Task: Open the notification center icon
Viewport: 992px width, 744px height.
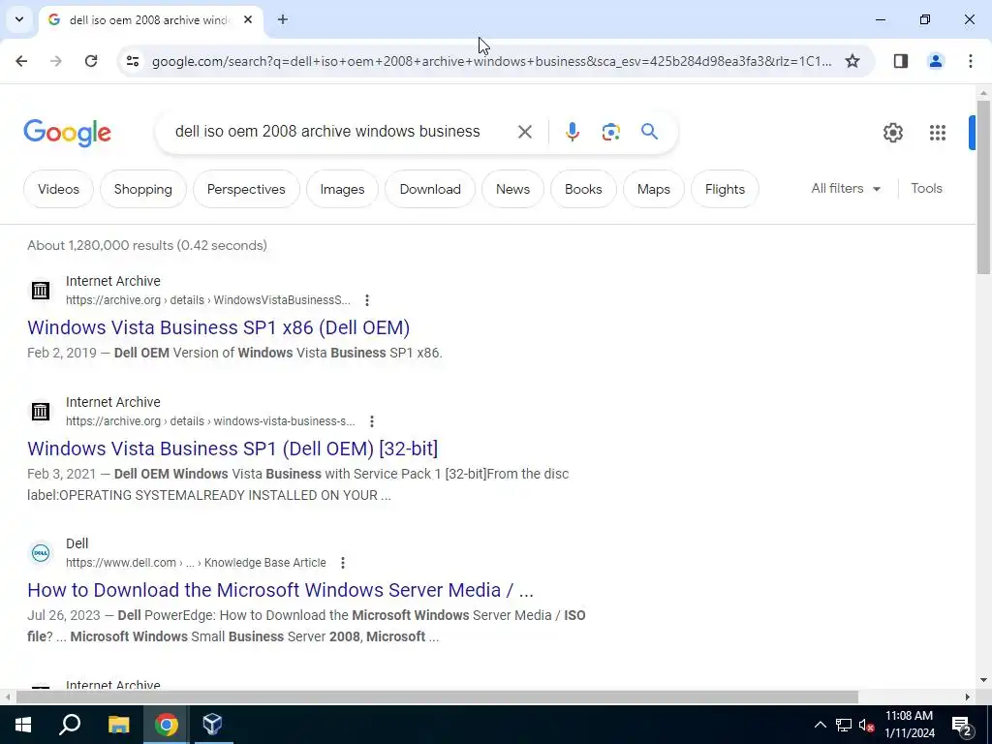Action: pyautogui.click(x=961, y=725)
